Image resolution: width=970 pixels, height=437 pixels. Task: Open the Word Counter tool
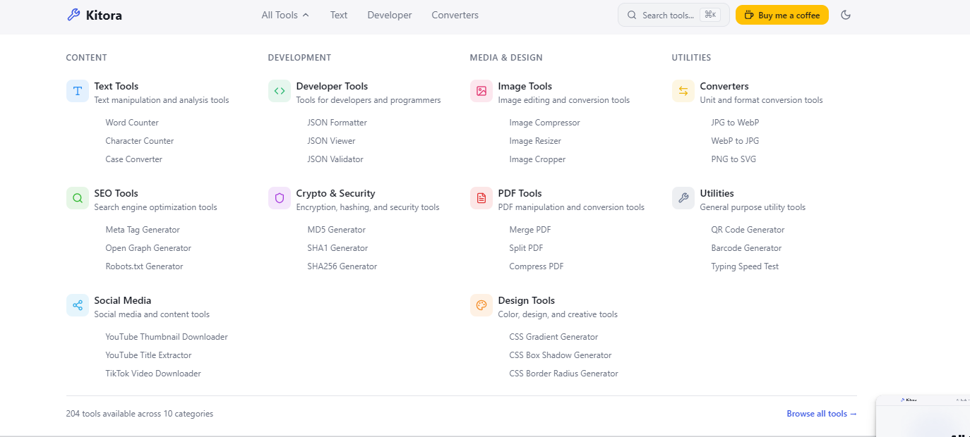click(132, 123)
